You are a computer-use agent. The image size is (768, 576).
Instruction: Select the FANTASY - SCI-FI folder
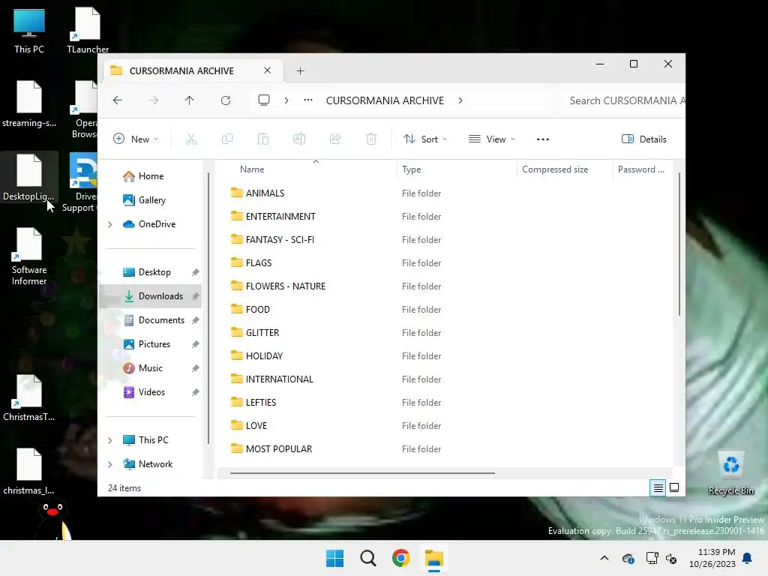(x=280, y=239)
